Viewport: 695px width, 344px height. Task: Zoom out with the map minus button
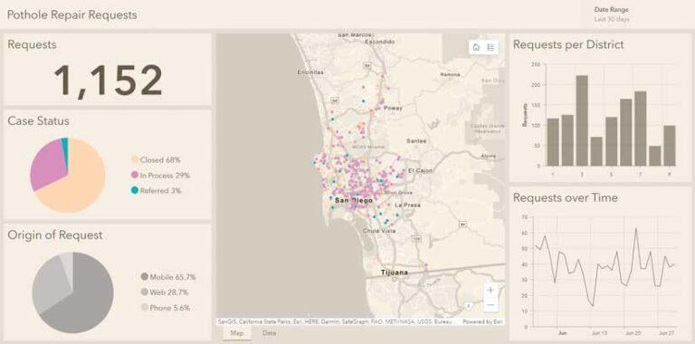tap(490, 305)
